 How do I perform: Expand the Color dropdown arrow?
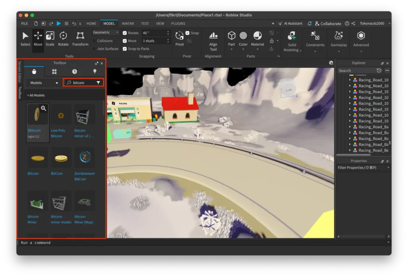pos(243,49)
